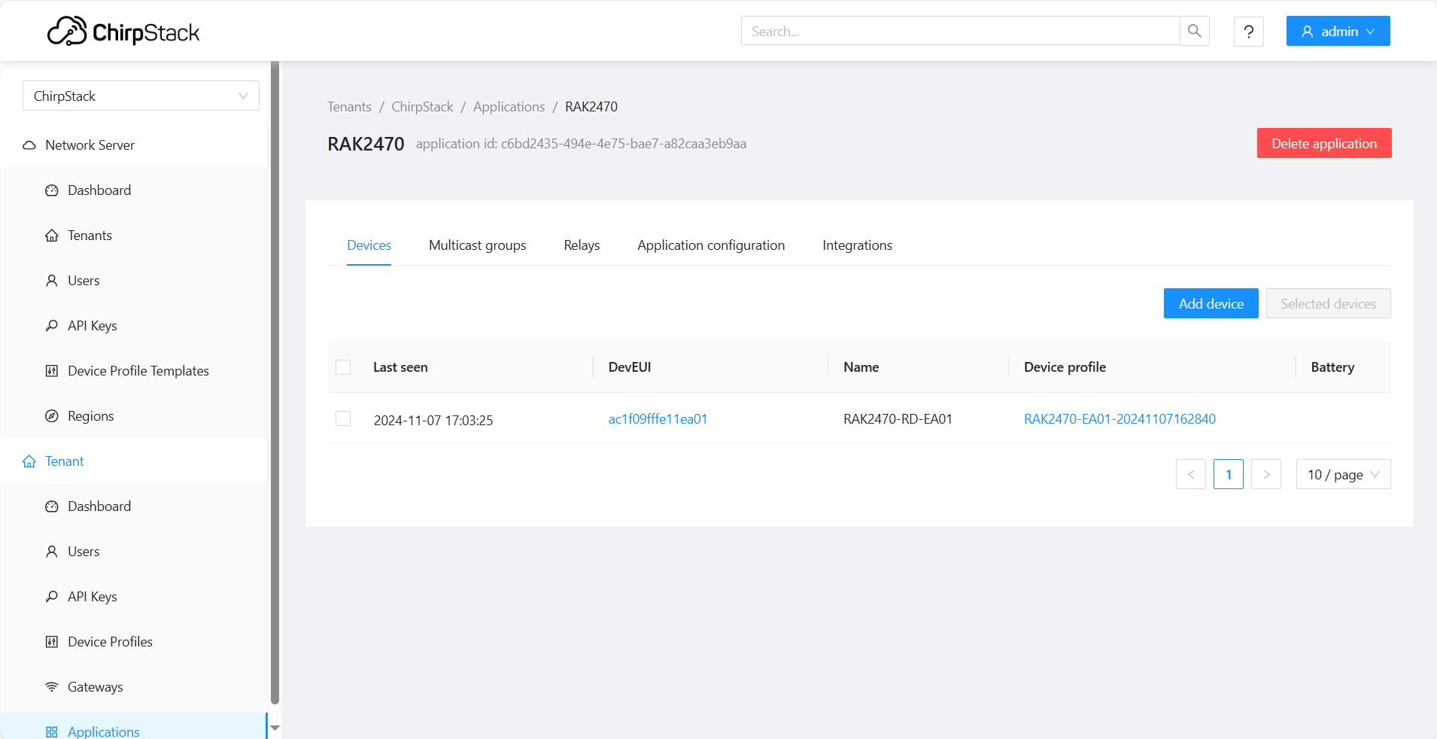This screenshot has width=1437, height=739.
Task: Click the ChirpStack breadcrumb link
Action: coord(422,107)
